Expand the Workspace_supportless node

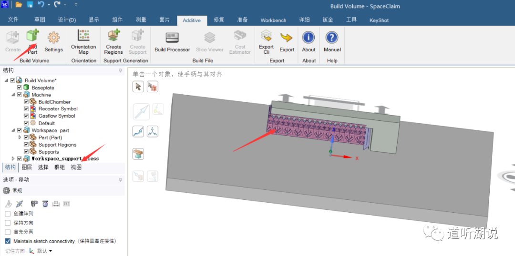[13, 158]
